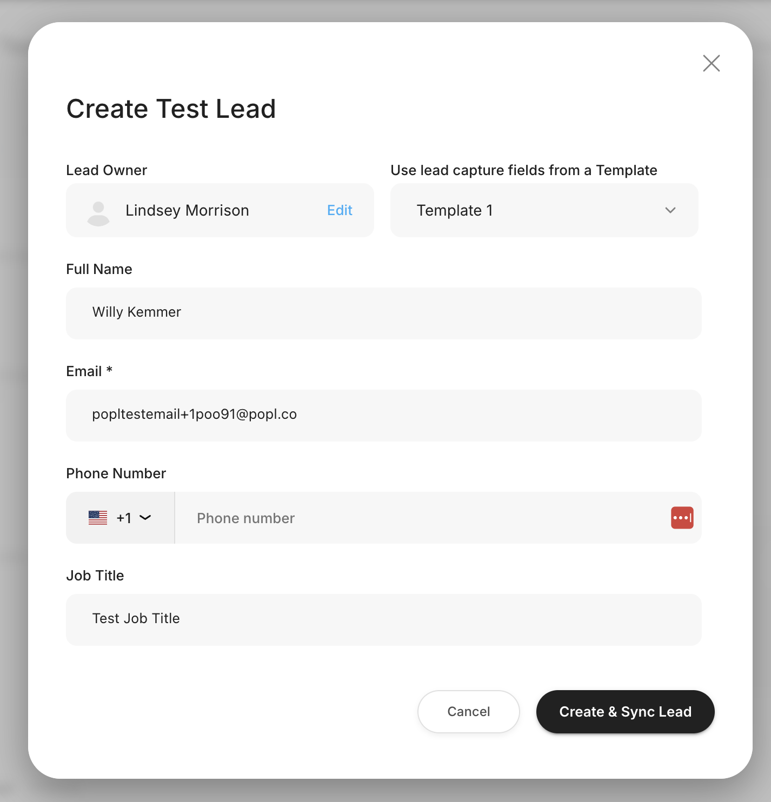This screenshot has height=802, width=771.
Task: Edit the lead owner
Action: pyautogui.click(x=340, y=210)
